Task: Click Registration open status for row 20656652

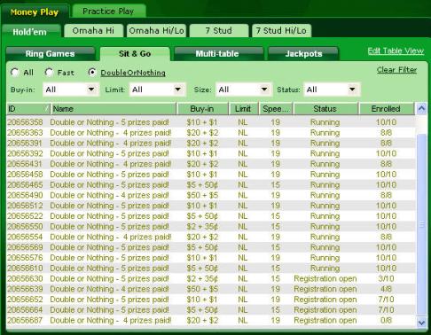Action: [325, 300]
